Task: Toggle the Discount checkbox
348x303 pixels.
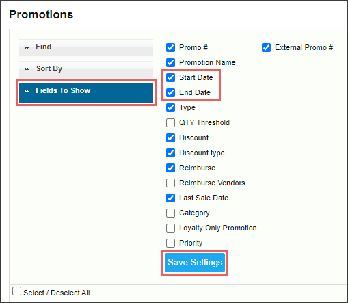Action: pos(170,138)
